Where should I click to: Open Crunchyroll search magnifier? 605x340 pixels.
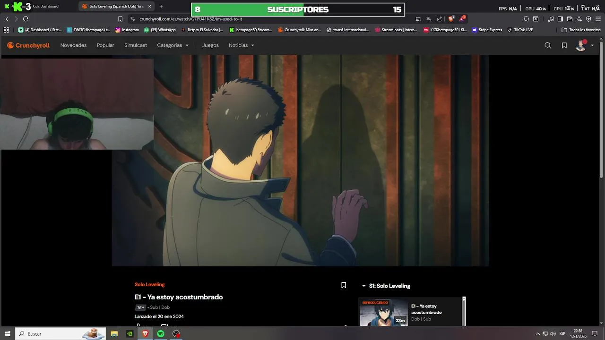(x=548, y=45)
